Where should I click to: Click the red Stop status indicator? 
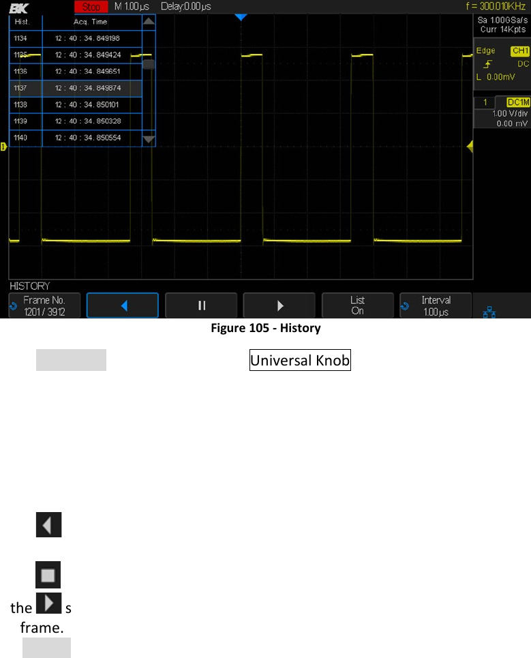[91, 7]
